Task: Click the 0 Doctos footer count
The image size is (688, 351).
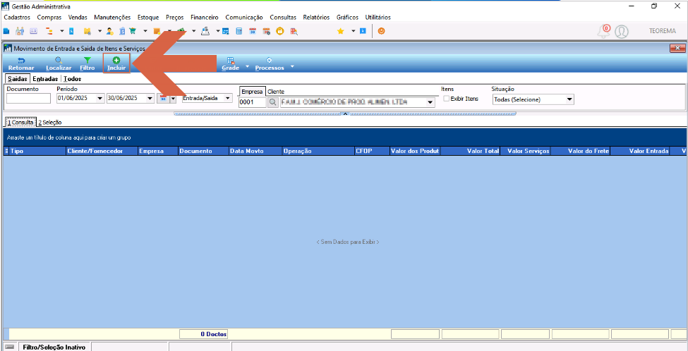Action: point(204,334)
